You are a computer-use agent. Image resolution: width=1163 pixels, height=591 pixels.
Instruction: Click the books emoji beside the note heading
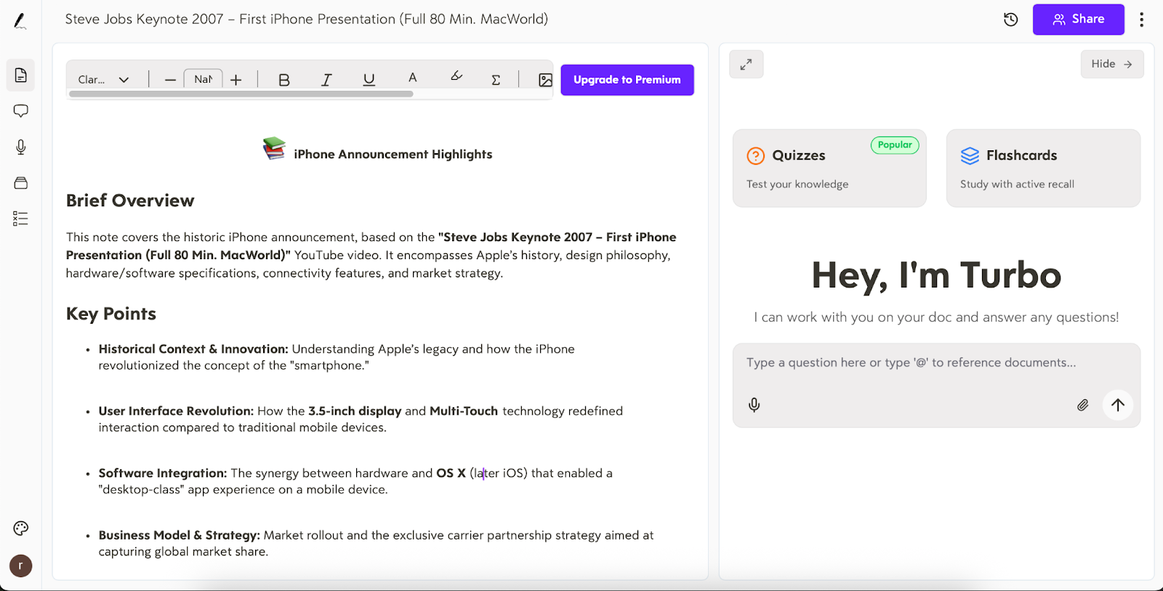[x=274, y=149]
